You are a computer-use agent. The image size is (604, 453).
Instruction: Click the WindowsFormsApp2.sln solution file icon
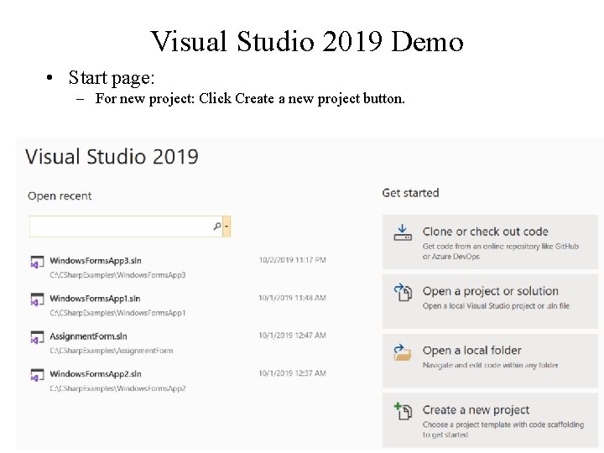click(x=37, y=375)
